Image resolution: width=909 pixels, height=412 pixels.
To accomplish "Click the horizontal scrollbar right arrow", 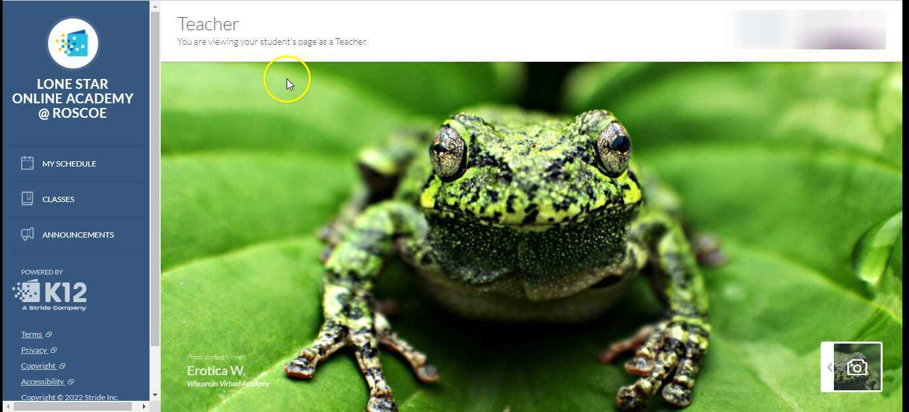I will coord(144,407).
